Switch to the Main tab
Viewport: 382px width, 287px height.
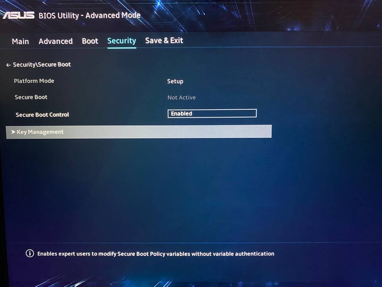[20, 41]
